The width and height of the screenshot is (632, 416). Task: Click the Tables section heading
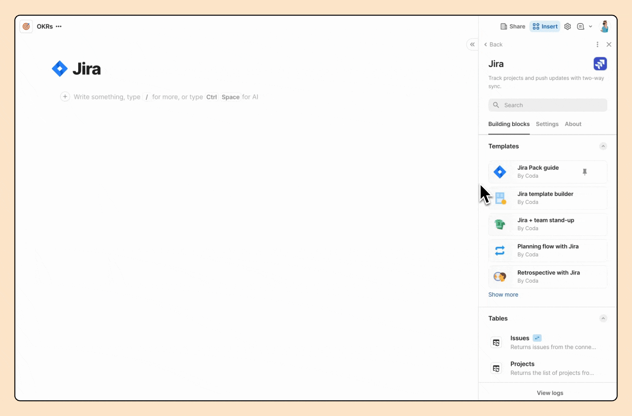[498, 319]
